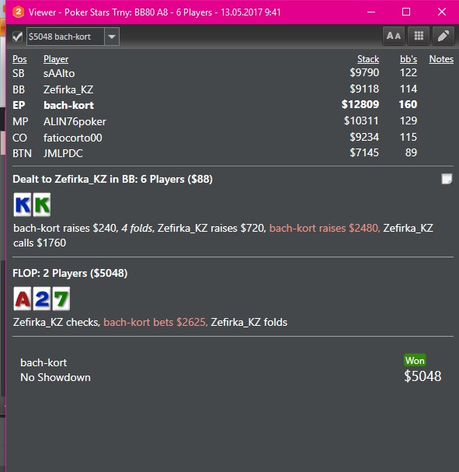
Task: Click the $9790 stack value
Action: point(364,72)
